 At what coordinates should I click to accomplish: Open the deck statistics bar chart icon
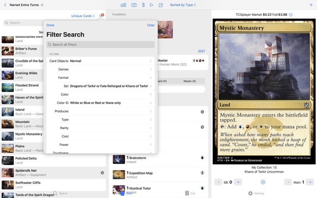point(123,5)
